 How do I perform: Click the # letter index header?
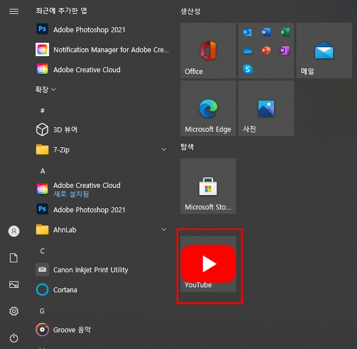42,111
